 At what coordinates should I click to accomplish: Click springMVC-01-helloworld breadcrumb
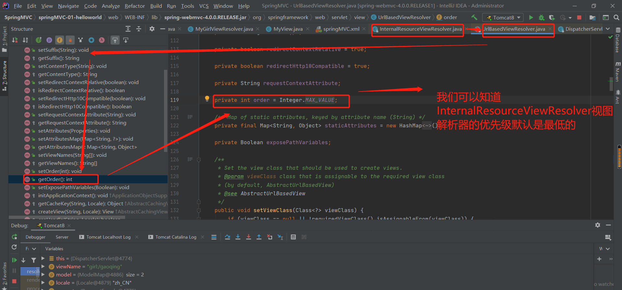70,17
